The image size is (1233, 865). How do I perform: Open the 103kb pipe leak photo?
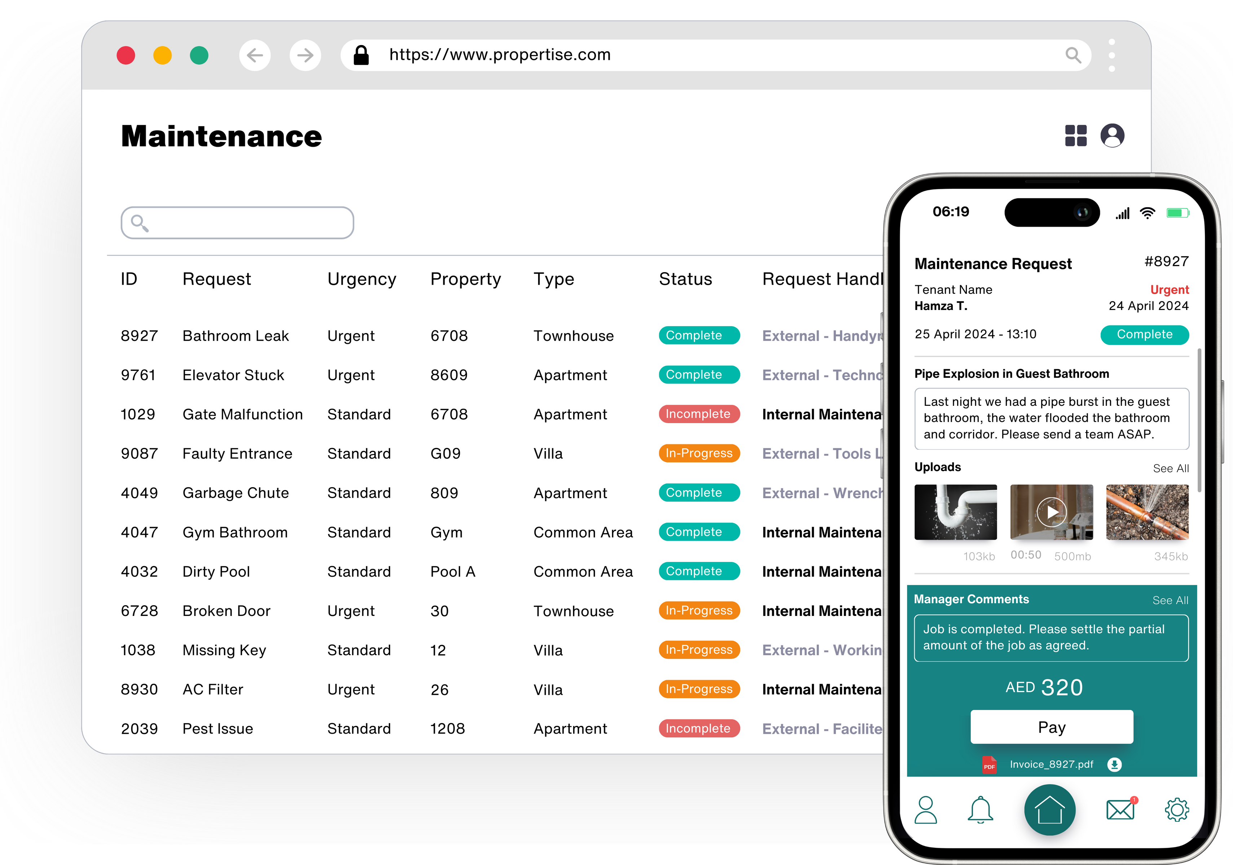(955, 512)
